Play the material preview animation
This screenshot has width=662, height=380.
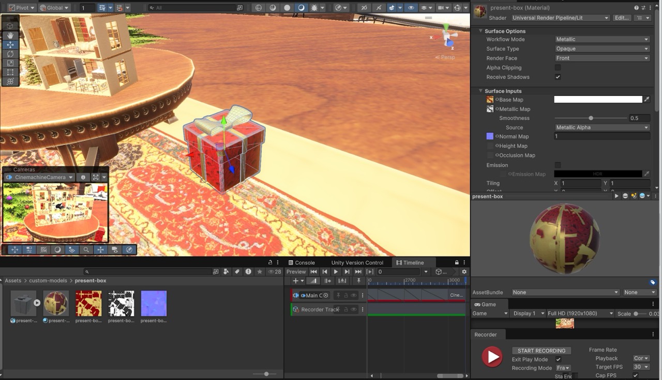click(x=616, y=196)
